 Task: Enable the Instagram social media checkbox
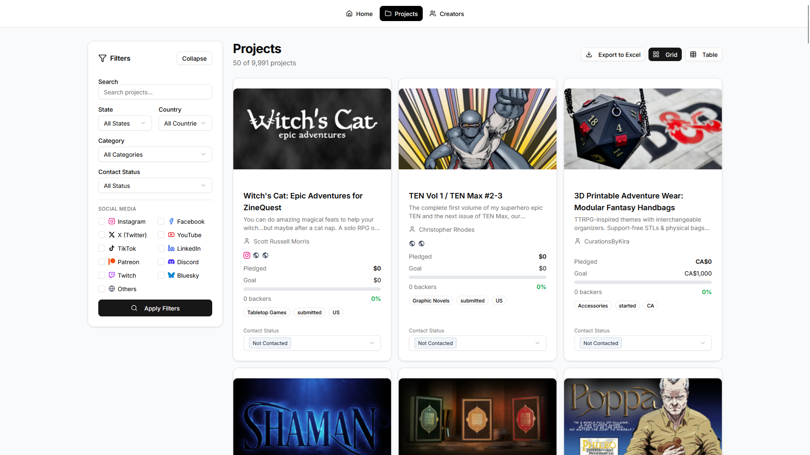(x=101, y=221)
